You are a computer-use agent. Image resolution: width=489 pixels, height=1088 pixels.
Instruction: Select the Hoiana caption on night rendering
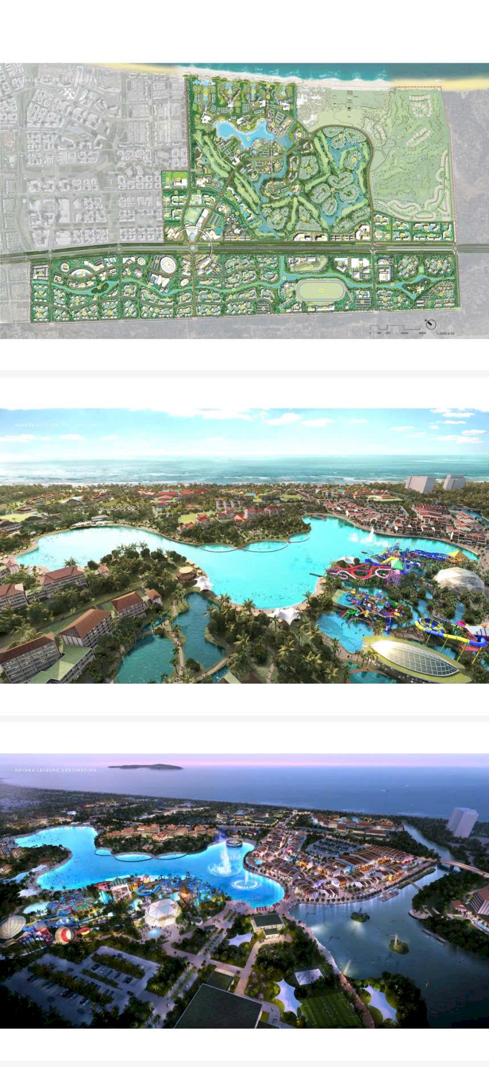[x=55, y=770]
